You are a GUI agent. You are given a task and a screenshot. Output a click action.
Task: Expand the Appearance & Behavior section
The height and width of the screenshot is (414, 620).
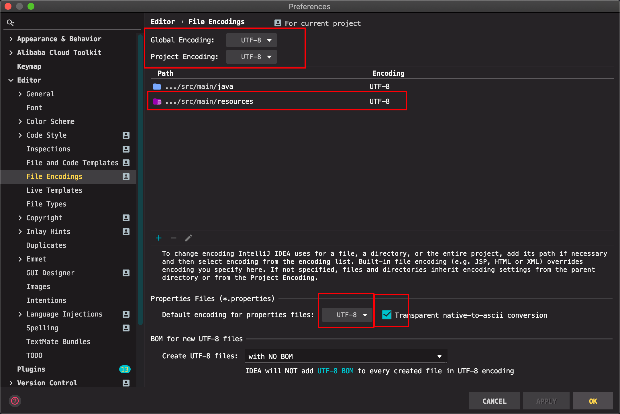pos(11,39)
